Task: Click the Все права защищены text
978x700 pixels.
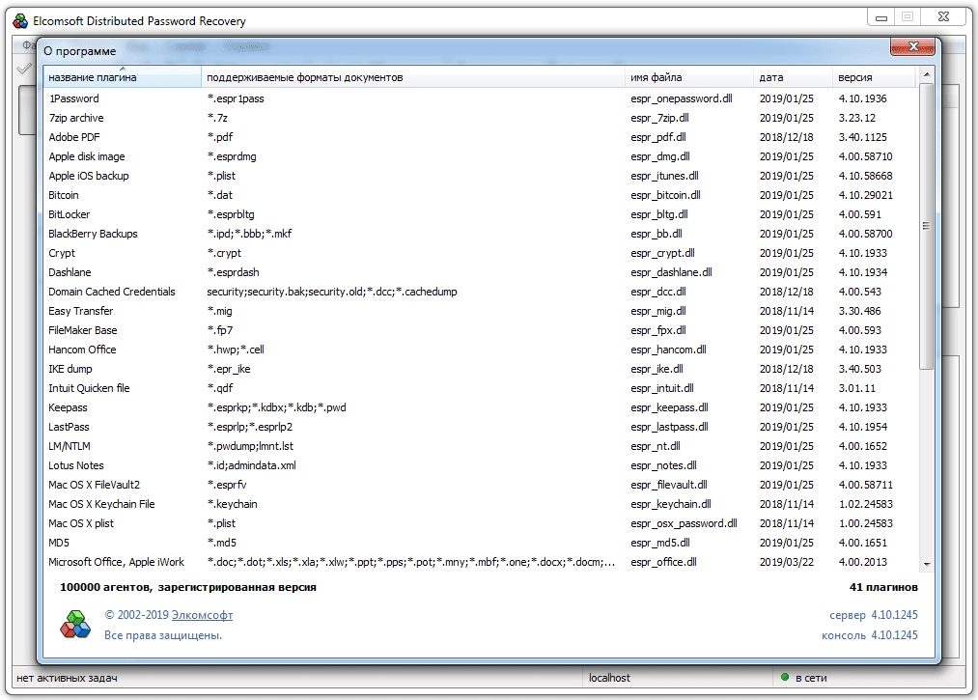Action: point(163,635)
